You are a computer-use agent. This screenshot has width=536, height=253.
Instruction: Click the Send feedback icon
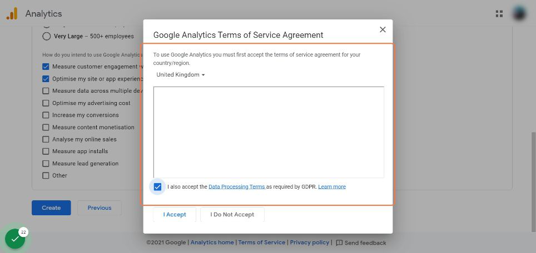(x=339, y=243)
